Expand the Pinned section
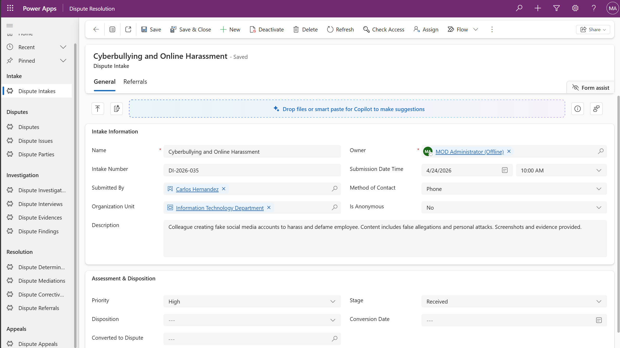This screenshot has height=348, width=620. pyautogui.click(x=63, y=61)
